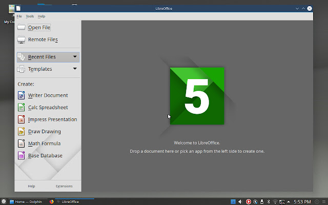
Task: Click the Math Formula icon
Action: (21, 143)
